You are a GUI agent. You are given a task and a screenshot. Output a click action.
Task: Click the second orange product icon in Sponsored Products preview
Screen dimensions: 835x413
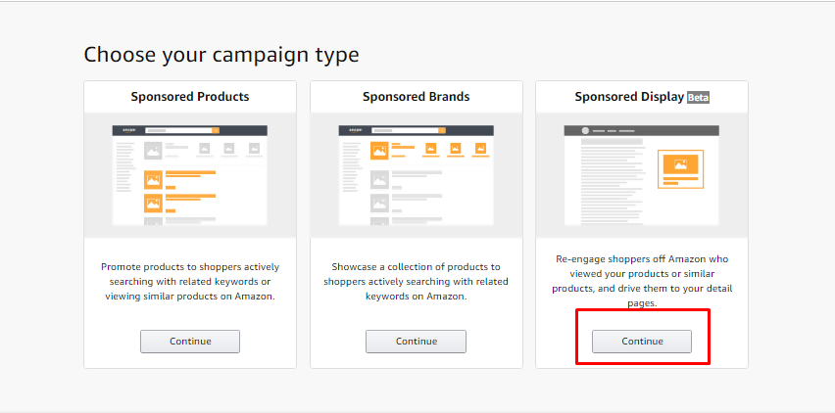pyautogui.click(x=153, y=203)
